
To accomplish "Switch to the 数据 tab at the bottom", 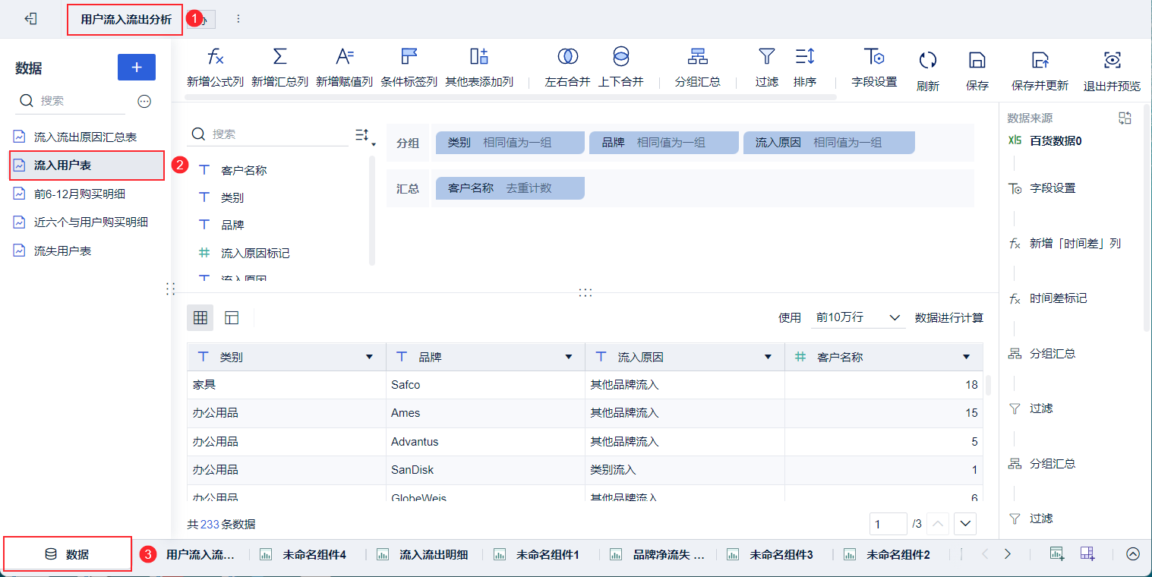I will [68, 554].
